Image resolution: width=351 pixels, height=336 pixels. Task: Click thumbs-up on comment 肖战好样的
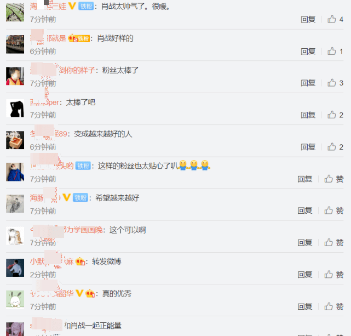pyautogui.click(x=331, y=52)
